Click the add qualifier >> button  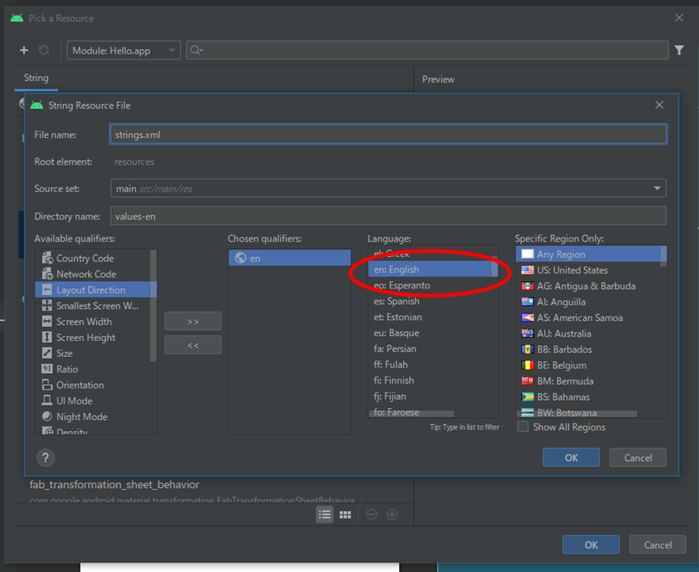193,321
